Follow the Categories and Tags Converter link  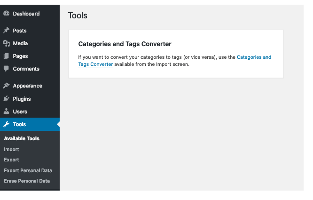tap(254, 57)
